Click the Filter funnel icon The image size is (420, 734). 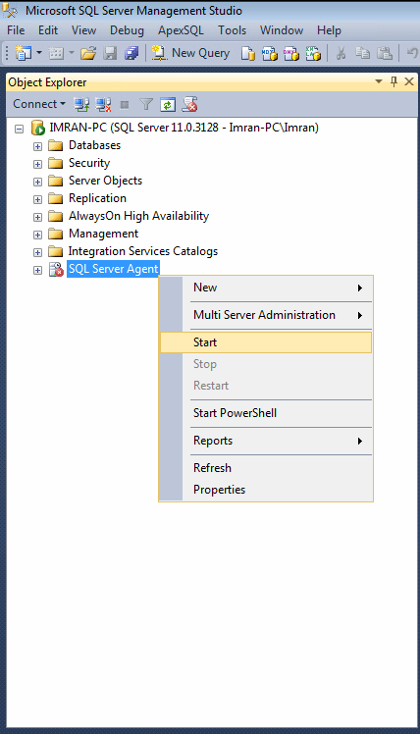click(146, 104)
